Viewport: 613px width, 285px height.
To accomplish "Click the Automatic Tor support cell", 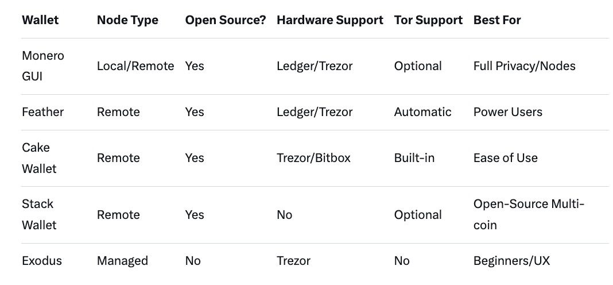I will tap(422, 112).
